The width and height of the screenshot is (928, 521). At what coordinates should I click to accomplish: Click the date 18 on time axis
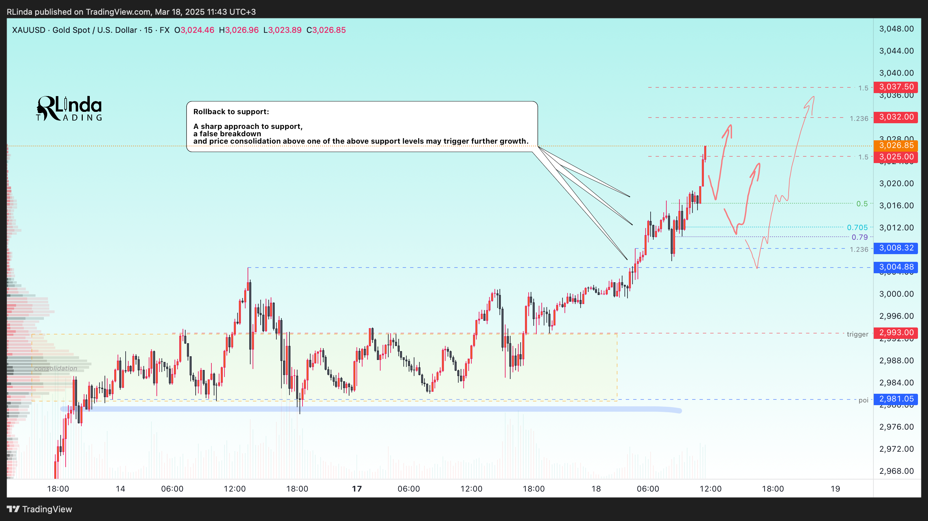pos(596,489)
